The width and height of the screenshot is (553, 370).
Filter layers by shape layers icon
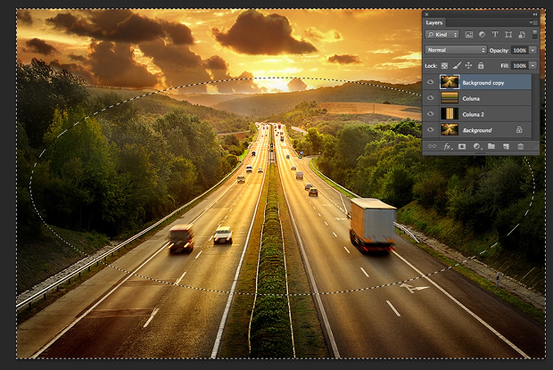tap(508, 35)
